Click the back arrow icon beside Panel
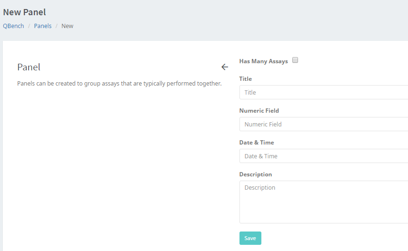The image size is (408, 251). point(225,67)
